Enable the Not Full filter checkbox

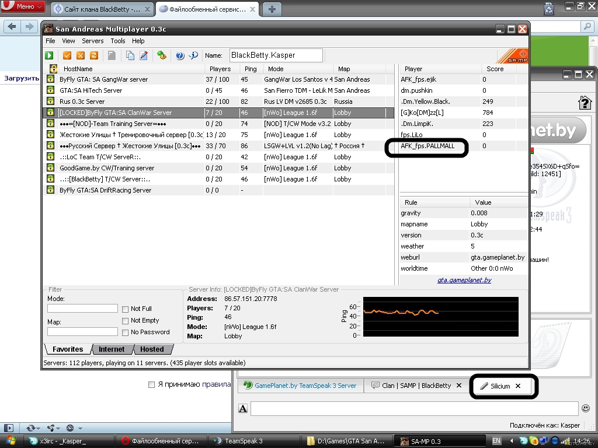tap(125, 309)
